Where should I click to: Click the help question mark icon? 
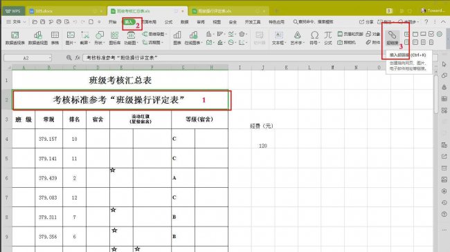[426, 22]
